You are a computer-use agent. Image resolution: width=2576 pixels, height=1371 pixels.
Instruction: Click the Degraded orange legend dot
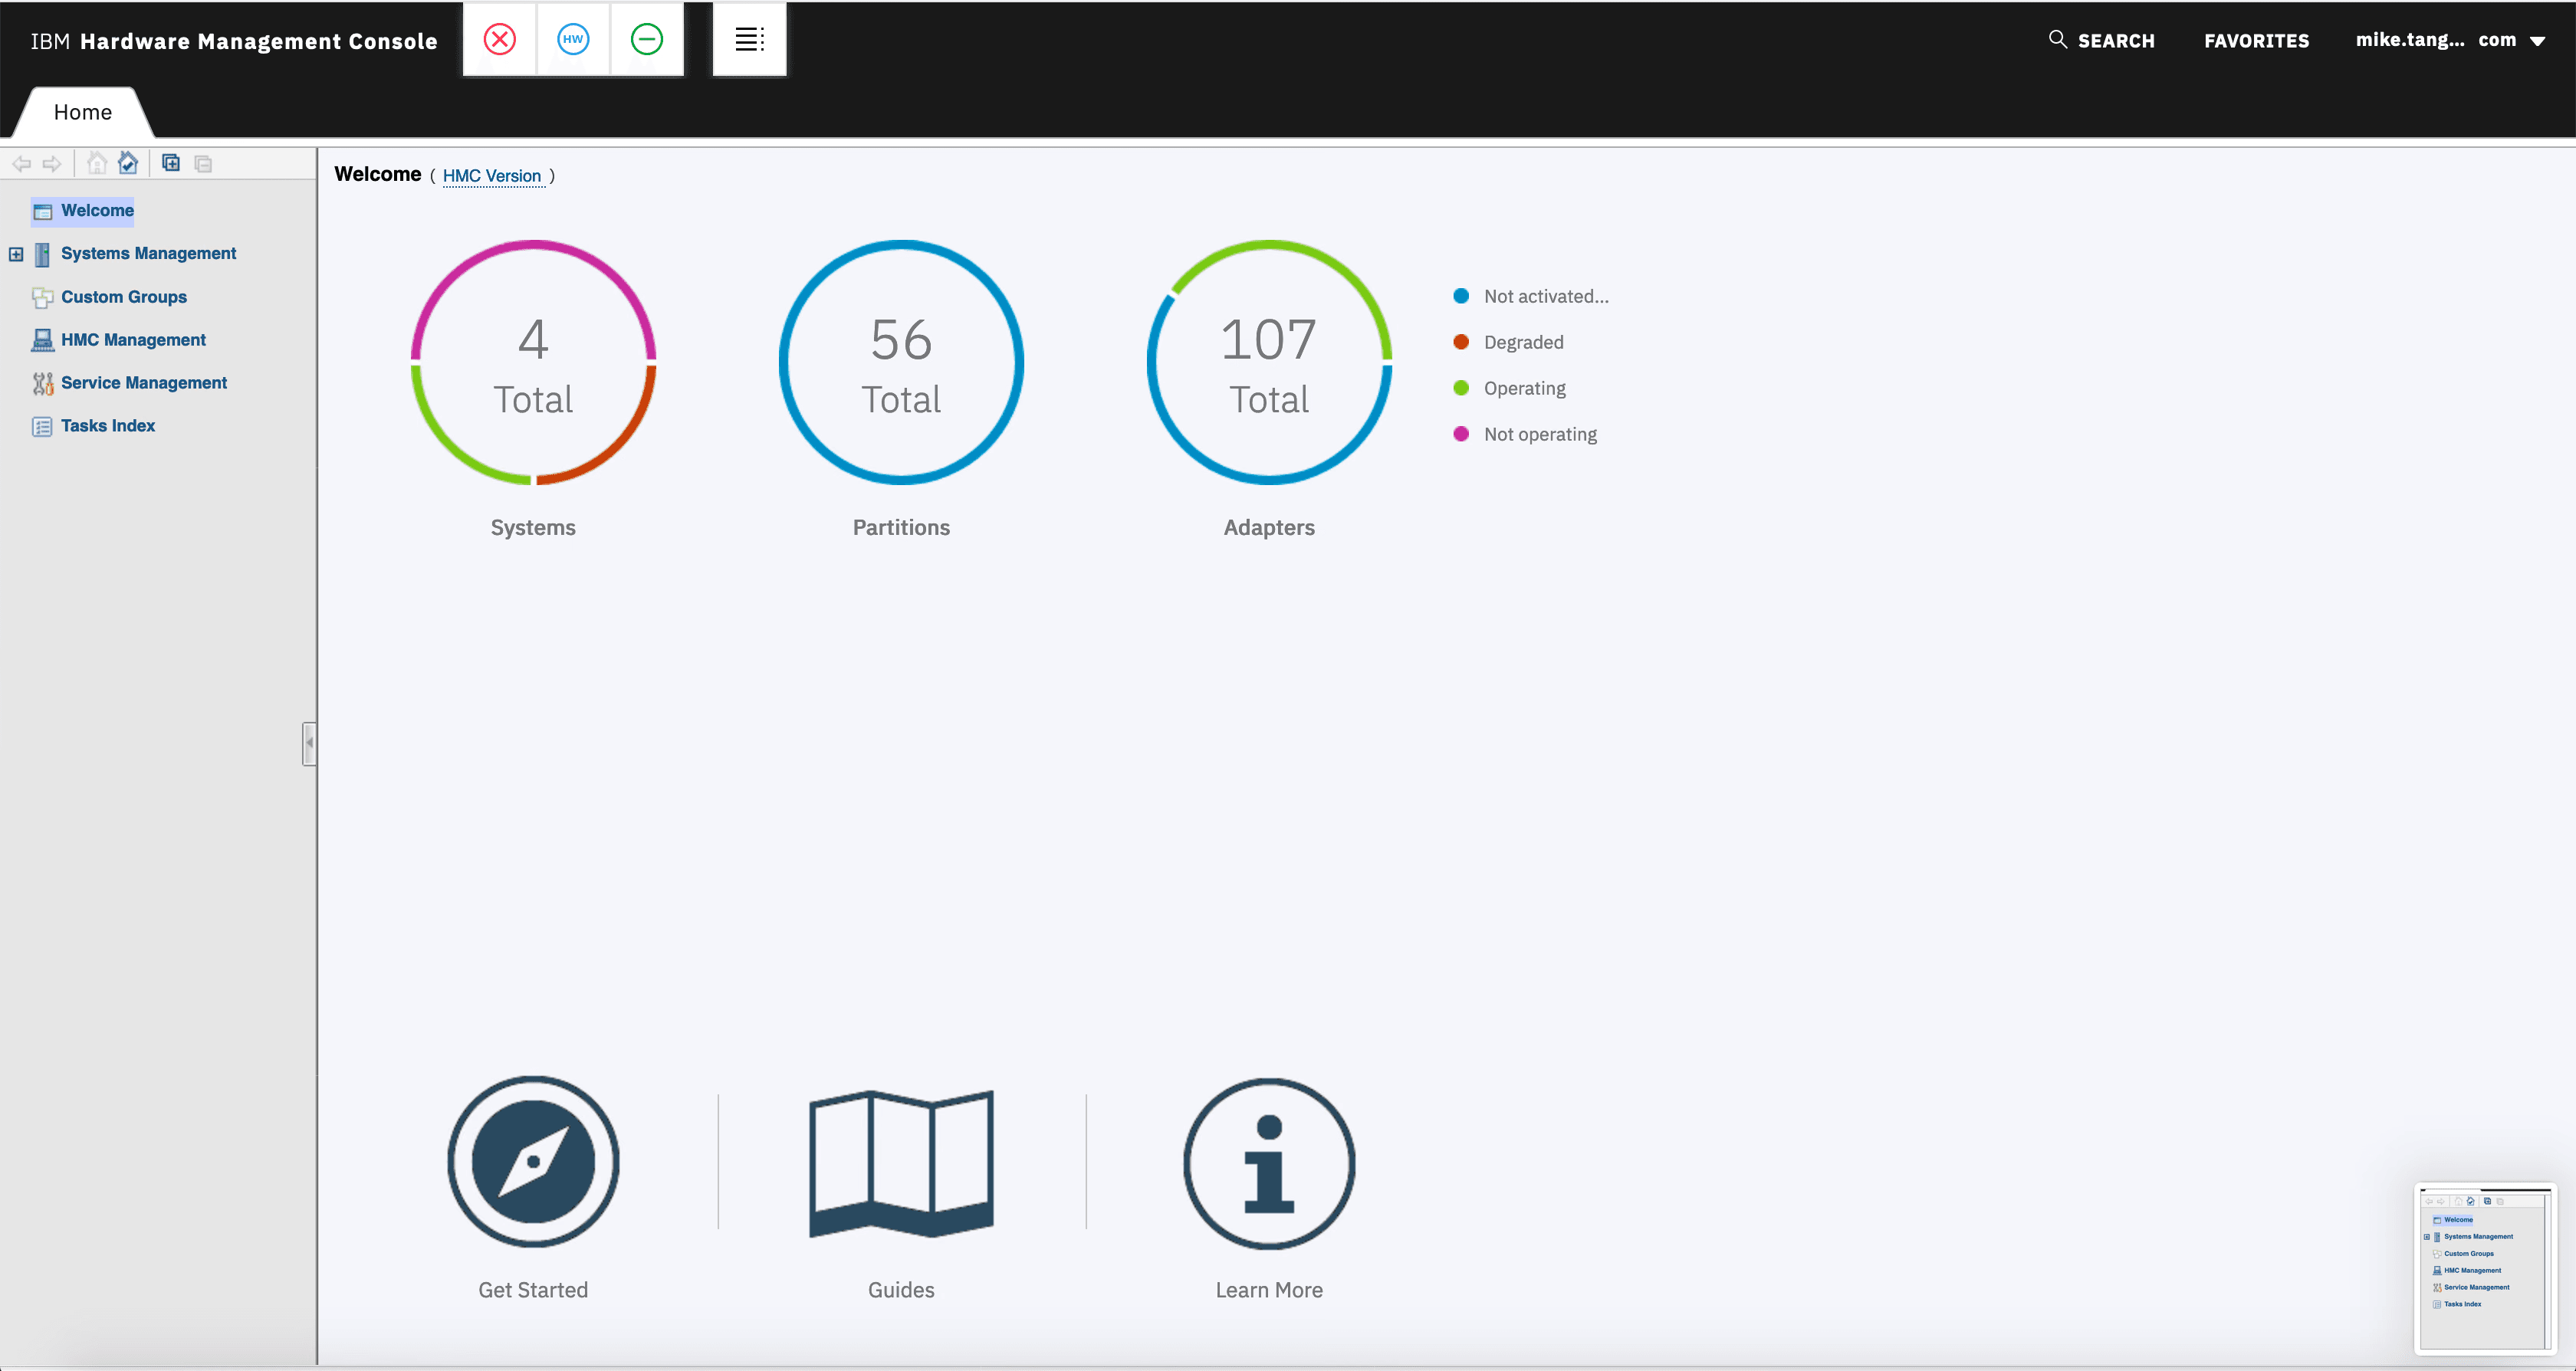pos(1461,342)
